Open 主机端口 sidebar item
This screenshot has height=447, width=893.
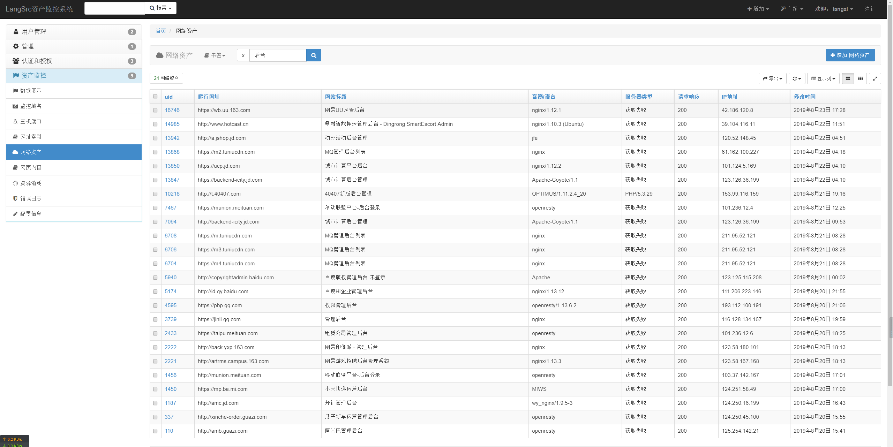pyautogui.click(x=31, y=121)
